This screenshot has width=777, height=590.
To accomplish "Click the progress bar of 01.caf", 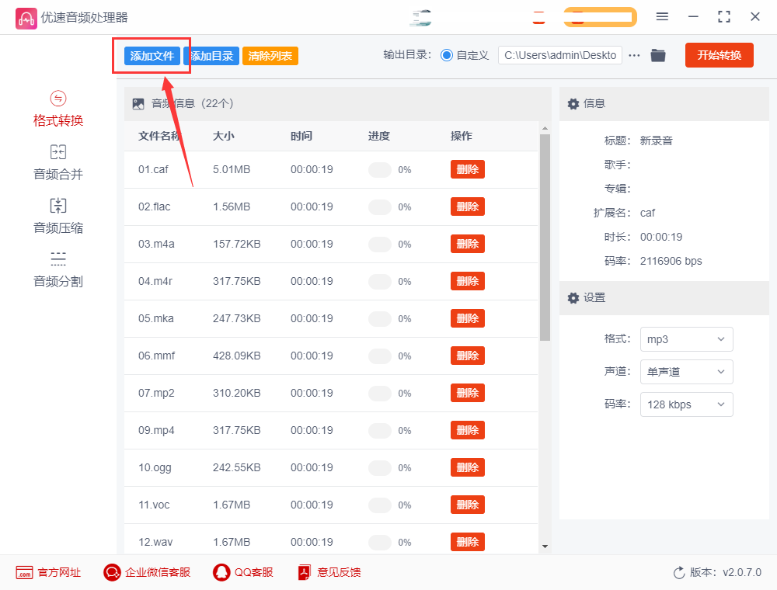I will pyautogui.click(x=380, y=170).
